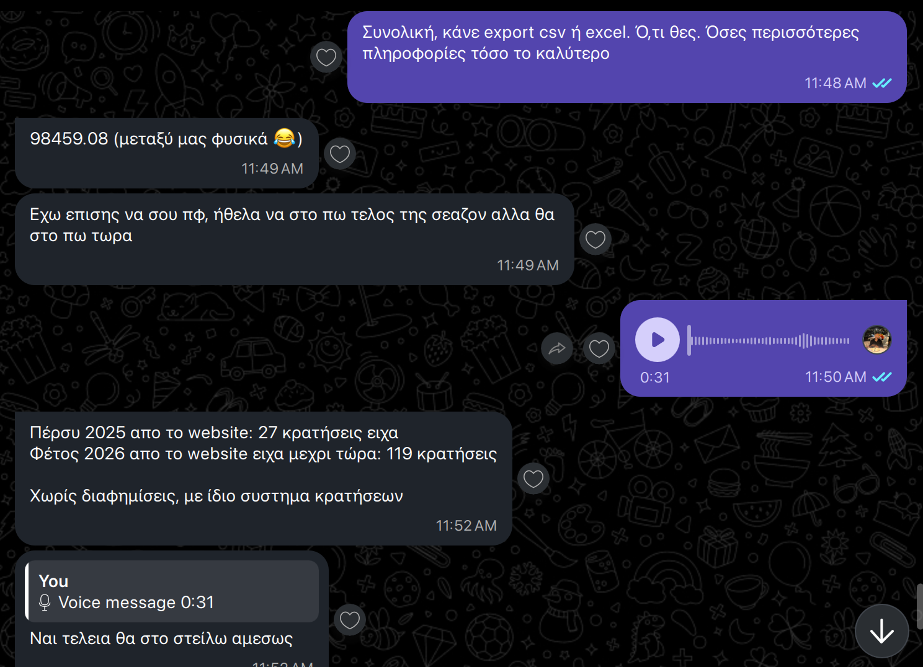
Task: Click the microphone icon in the quoted reply
Action: (x=45, y=603)
